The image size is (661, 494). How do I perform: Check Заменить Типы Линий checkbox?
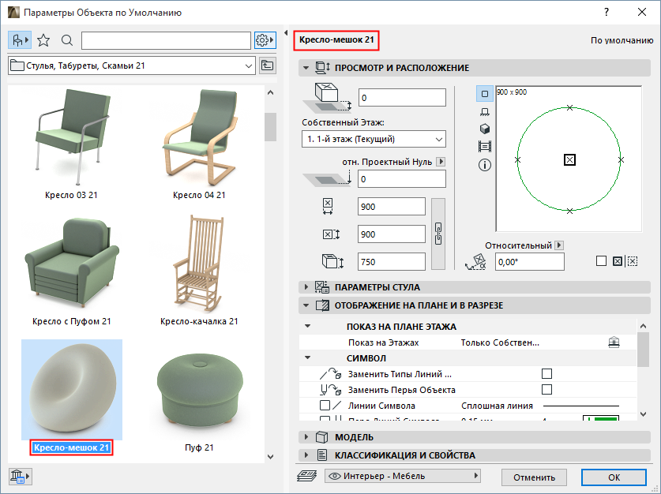pos(546,373)
